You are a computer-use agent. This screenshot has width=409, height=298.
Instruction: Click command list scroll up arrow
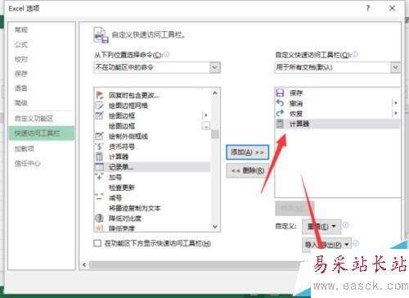[215, 93]
